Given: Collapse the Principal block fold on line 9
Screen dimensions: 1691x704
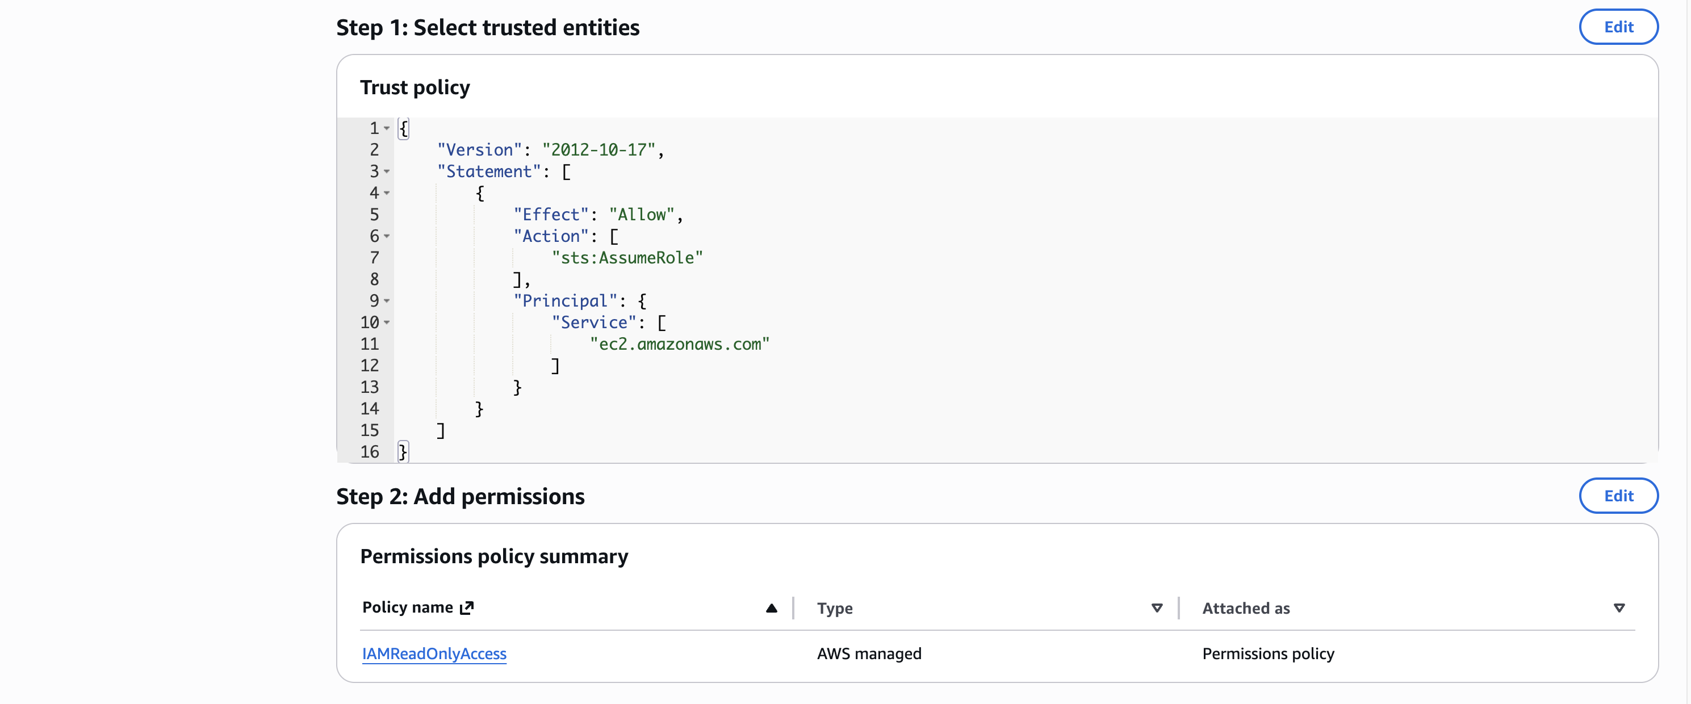Looking at the screenshot, I should [x=387, y=301].
